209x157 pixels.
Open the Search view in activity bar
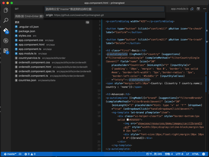(6, 20)
